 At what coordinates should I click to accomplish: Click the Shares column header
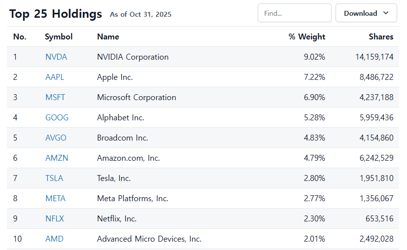381,36
